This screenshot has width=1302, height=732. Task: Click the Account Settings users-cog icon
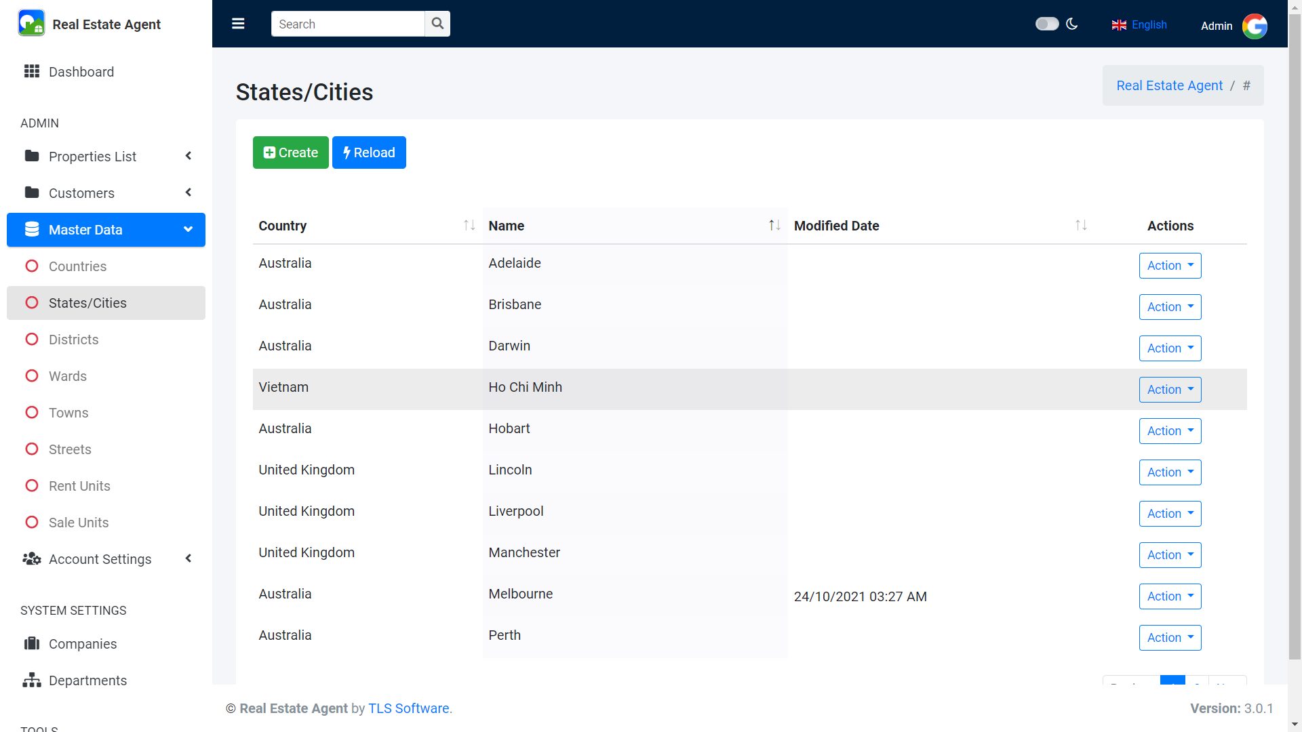[x=32, y=559]
